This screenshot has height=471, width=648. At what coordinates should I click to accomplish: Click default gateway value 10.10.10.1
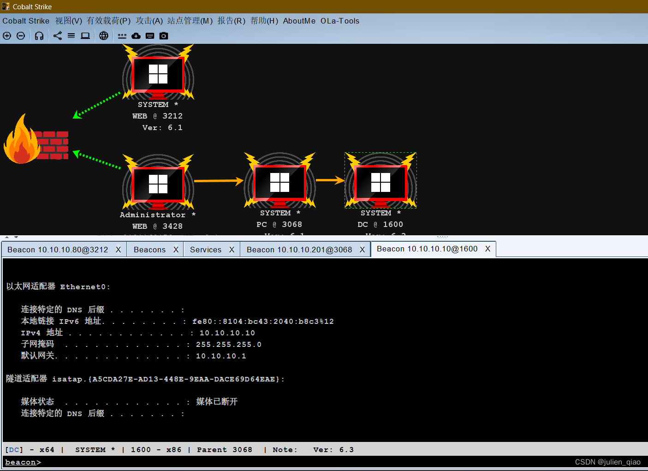pyautogui.click(x=221, y=356)
